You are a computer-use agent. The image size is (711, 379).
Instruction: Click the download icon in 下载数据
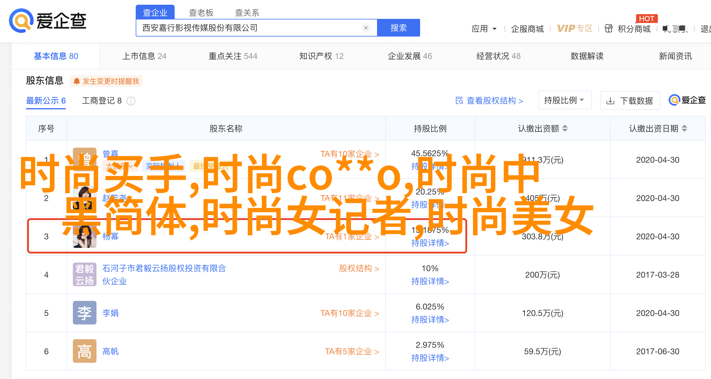point(610,101)
